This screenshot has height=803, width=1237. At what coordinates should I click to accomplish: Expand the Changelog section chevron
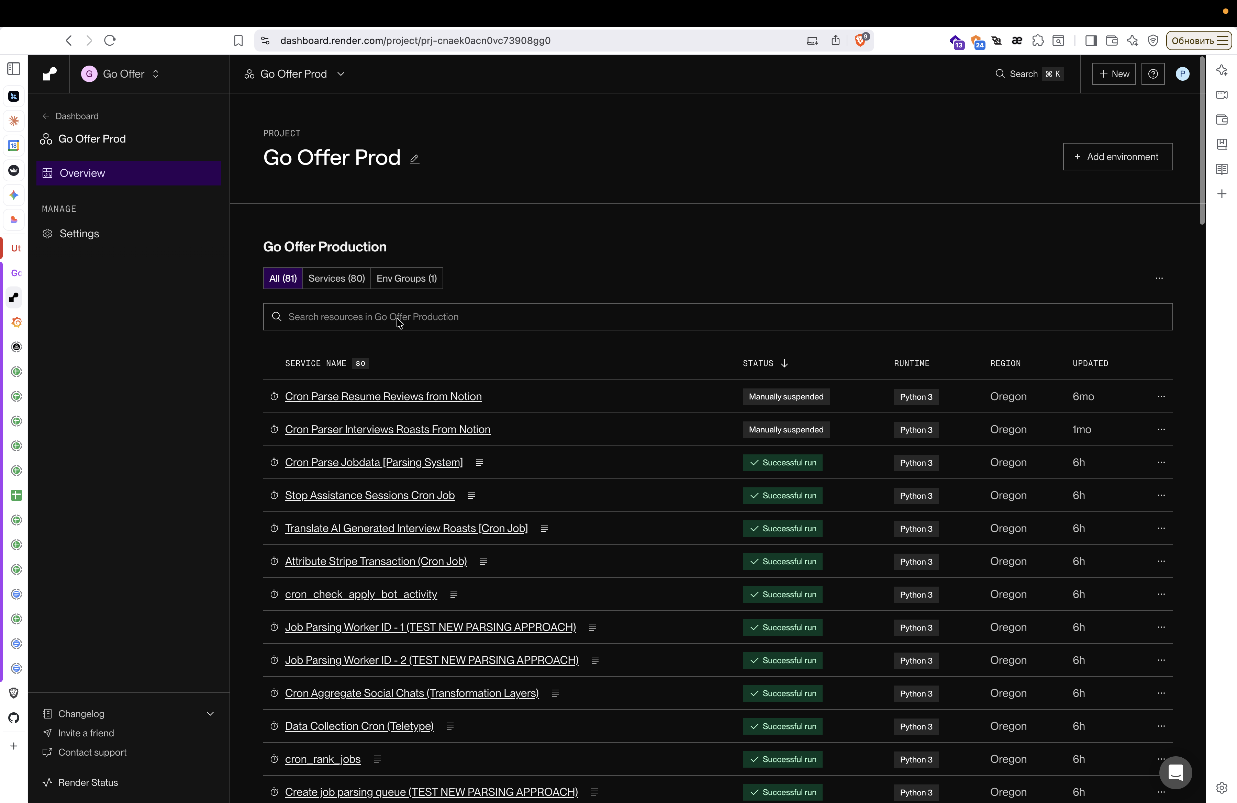(211, 714)
